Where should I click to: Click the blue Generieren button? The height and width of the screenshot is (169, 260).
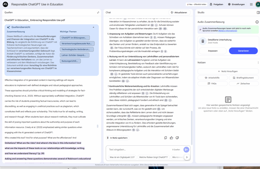tap(243, 51)
